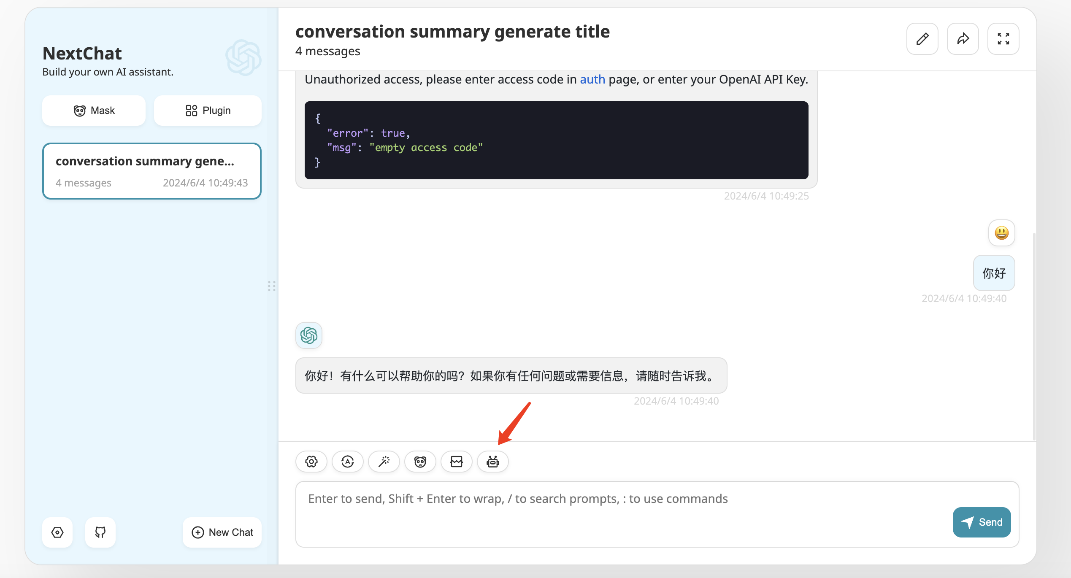The image size is (1071, 578).
Task: Open prompts with the magic wand icon
Action: pos(384,462)
